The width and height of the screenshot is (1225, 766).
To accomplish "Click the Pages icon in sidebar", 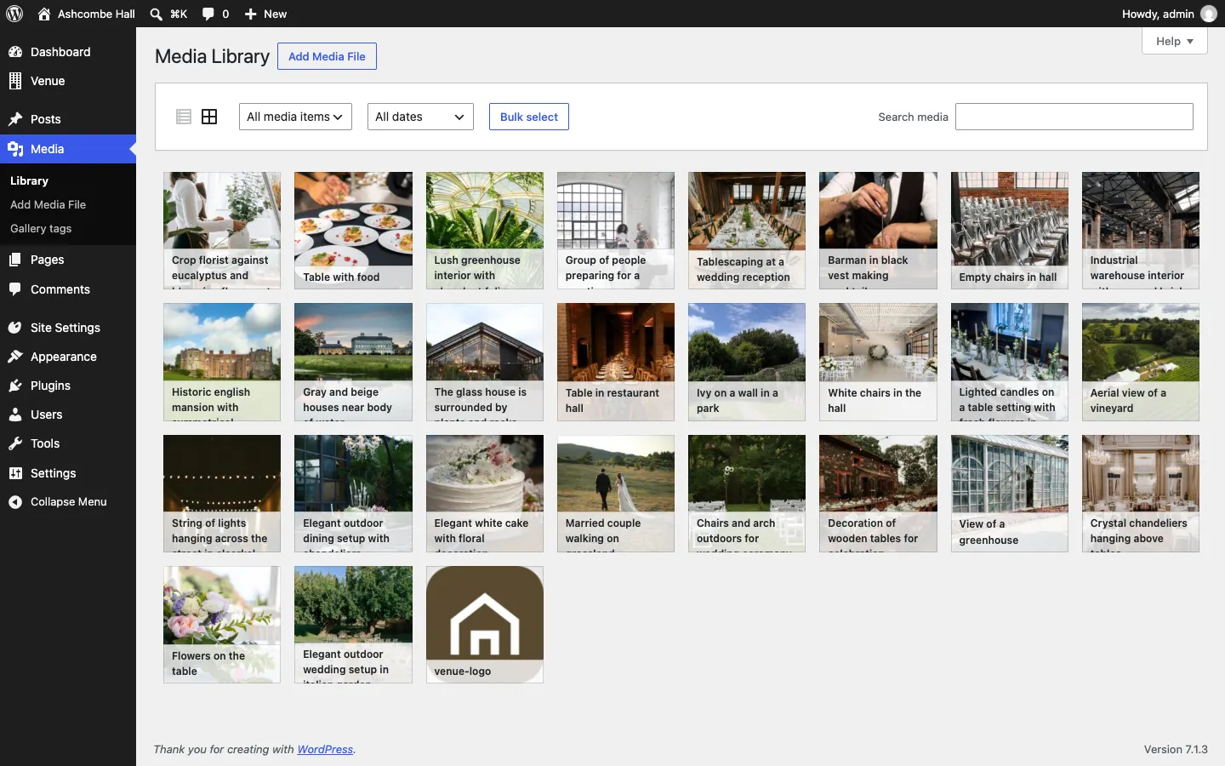I will (15, 260).
